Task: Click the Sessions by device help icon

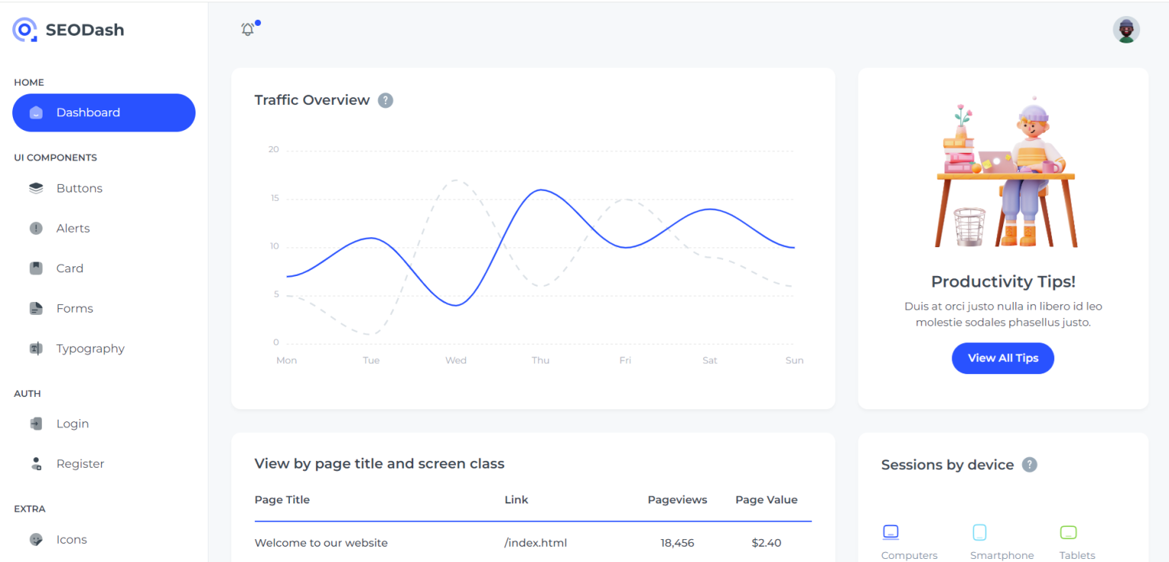Action: pyautogui.click(x=1030, y=464)
